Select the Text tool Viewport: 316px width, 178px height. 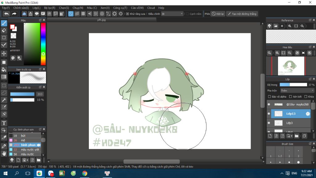[4, 123]
